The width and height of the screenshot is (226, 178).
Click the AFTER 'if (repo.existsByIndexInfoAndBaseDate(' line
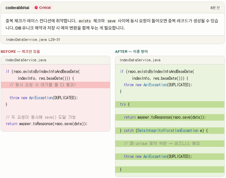tap(157, 71)
